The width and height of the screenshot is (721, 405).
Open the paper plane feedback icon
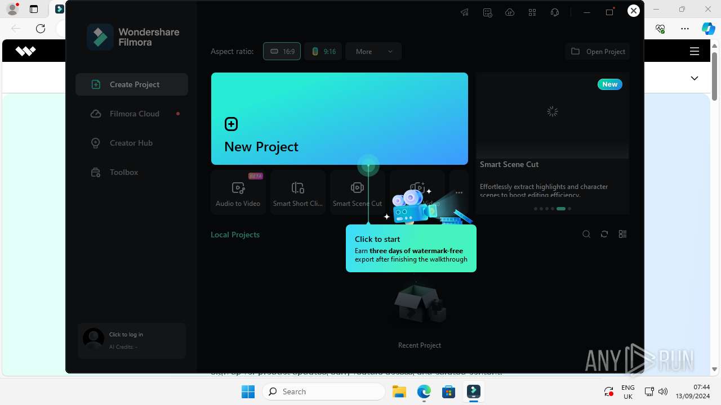pos(465,12)
